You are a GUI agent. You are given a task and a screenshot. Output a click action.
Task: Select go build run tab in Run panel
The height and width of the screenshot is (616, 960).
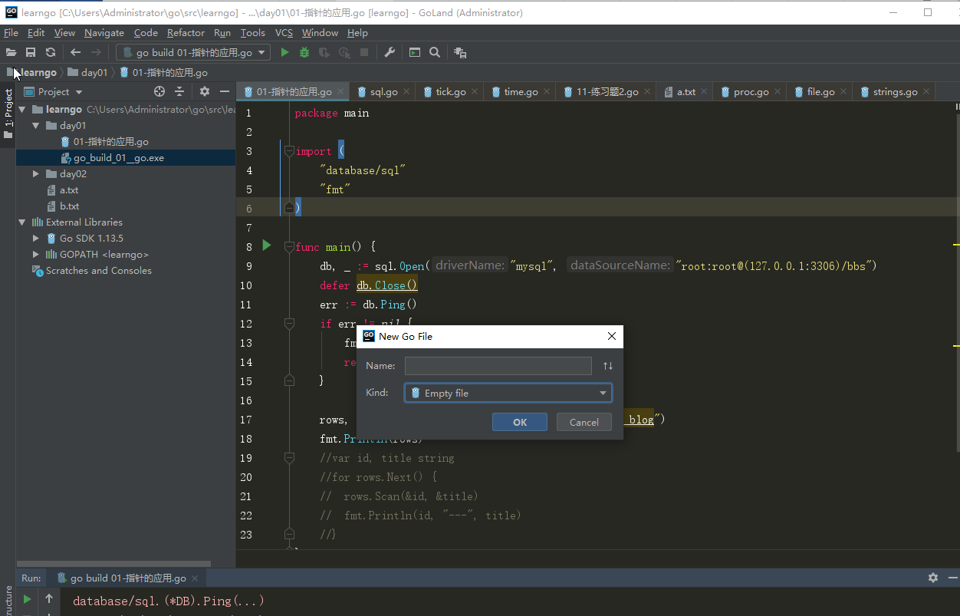coord(128,578)
